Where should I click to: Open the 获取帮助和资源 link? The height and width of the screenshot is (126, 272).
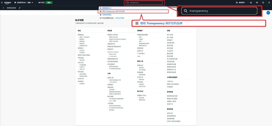tap(172, 96)
